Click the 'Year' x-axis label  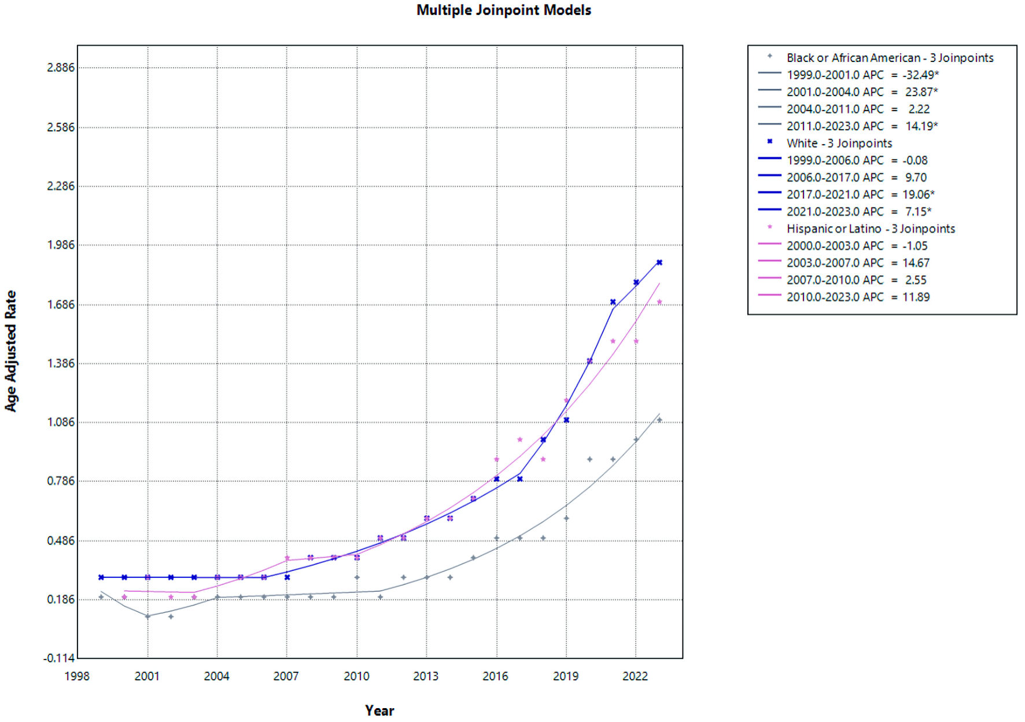379,710
